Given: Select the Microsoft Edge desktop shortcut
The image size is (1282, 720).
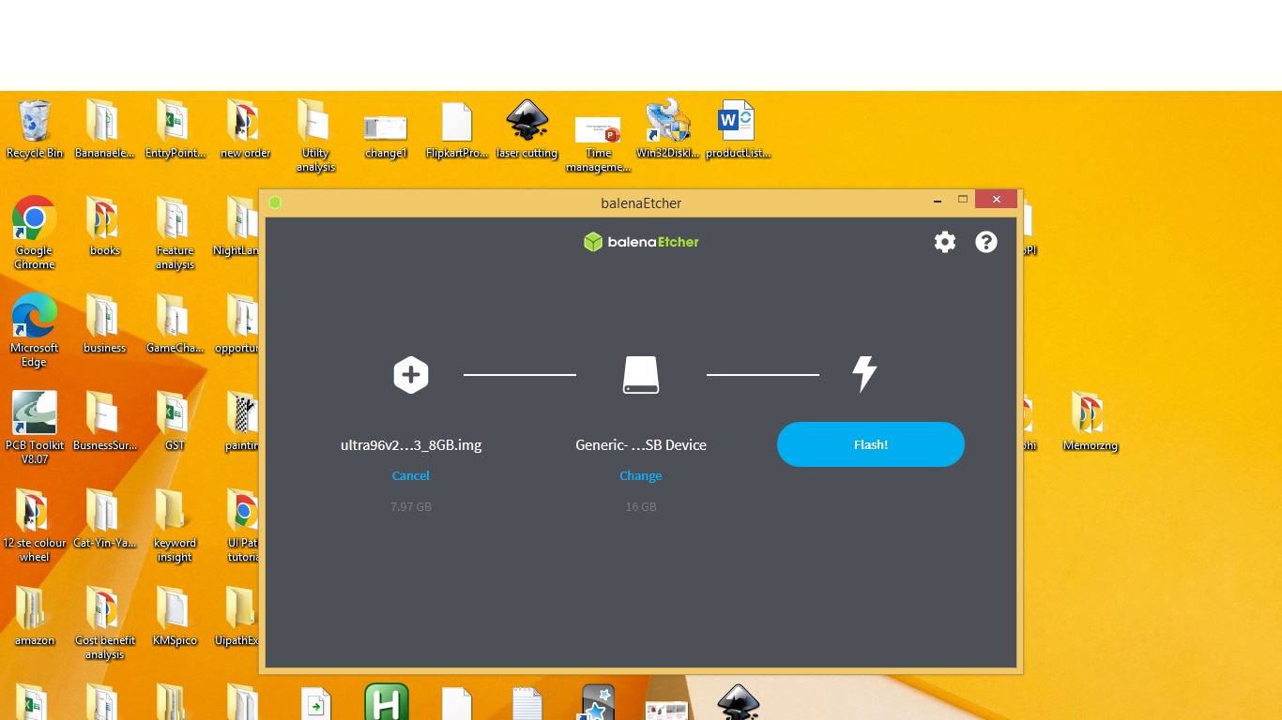Looking at the screenshot, I should (35, 330).
